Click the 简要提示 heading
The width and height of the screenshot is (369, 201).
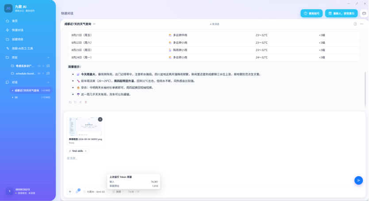point(74,67)
